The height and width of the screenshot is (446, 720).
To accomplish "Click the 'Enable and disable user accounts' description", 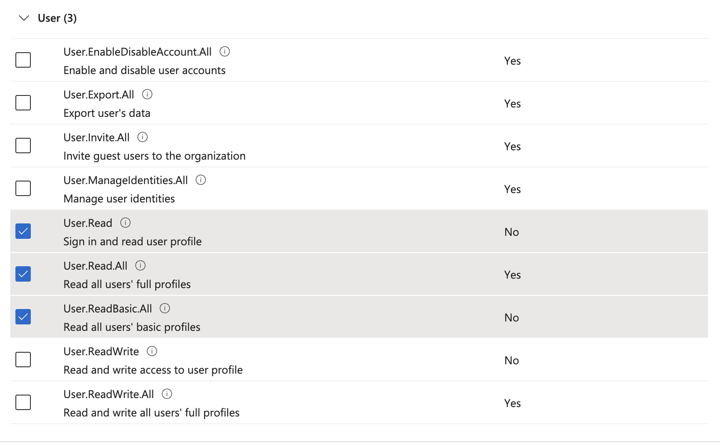I will pyautogui.click(x=144, y=70).
